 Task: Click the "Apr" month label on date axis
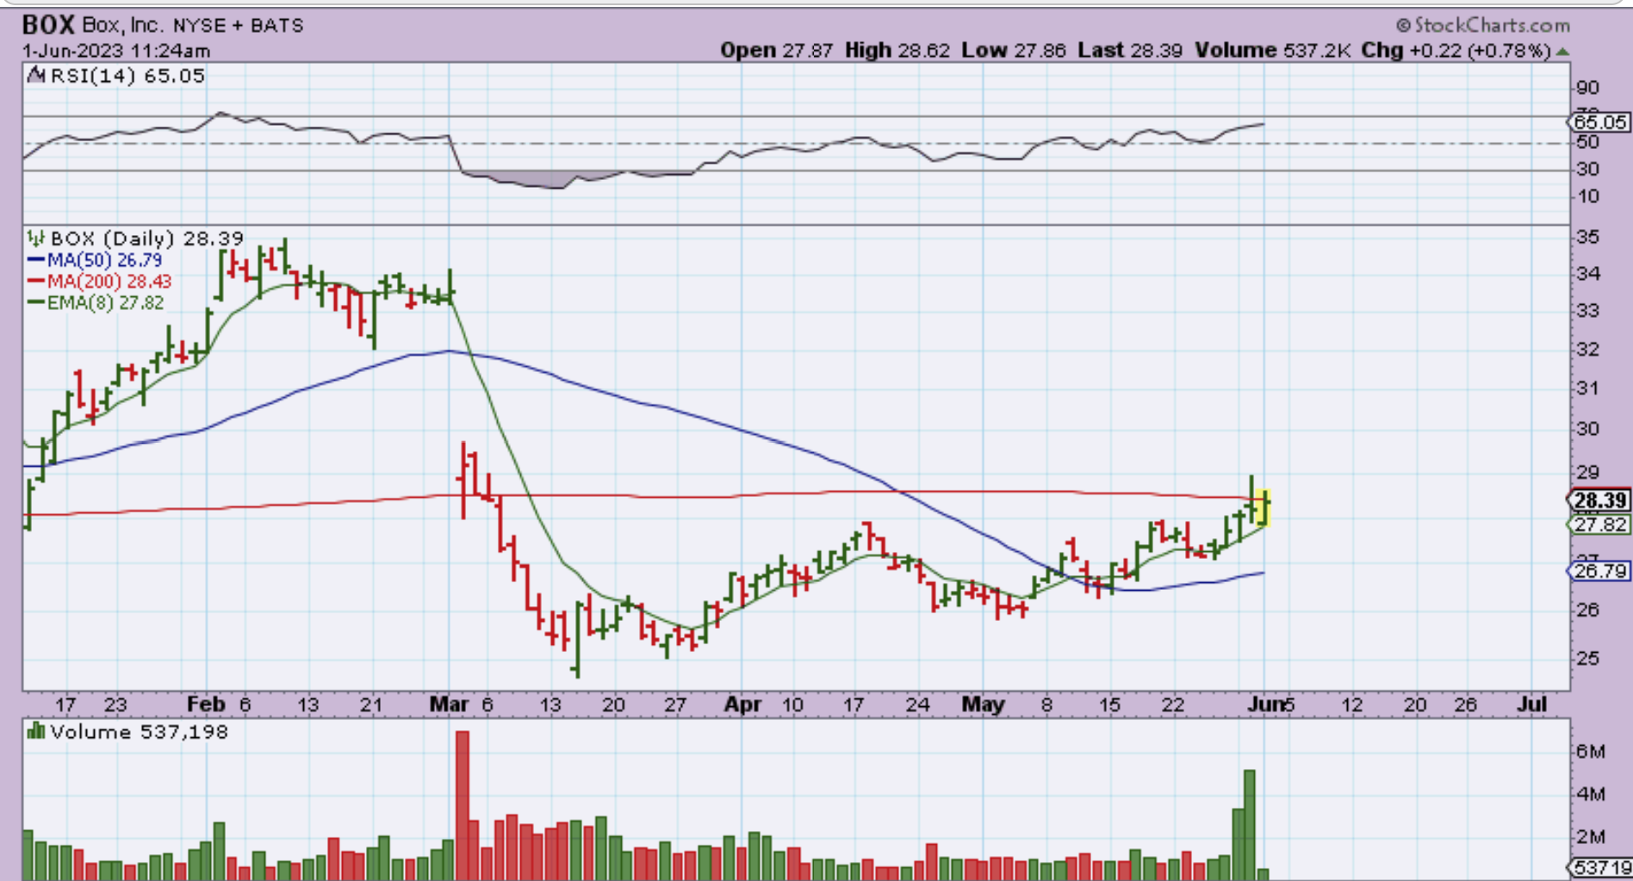click(x=742, y=704)
